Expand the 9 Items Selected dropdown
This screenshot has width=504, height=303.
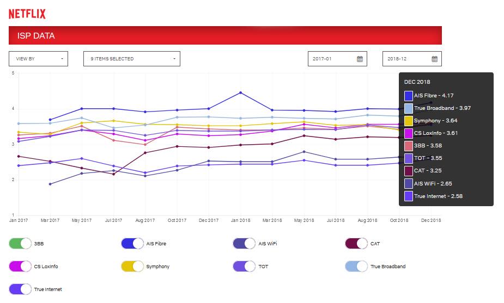131,59
